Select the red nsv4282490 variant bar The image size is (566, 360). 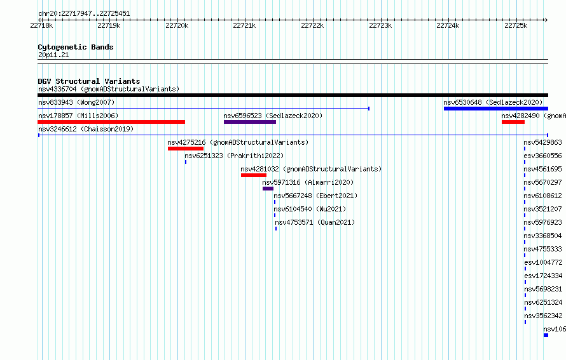point(513,122)
